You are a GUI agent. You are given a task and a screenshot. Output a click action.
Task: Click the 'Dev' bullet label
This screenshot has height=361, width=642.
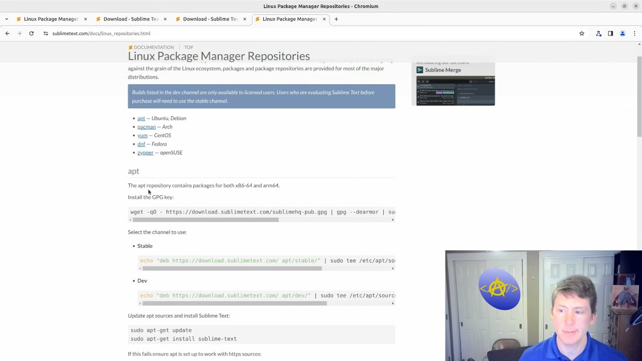(x=142, y=281)
